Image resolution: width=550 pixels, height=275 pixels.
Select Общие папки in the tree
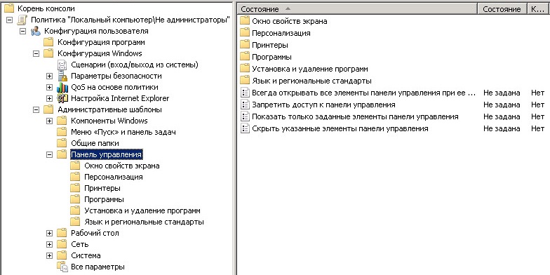(95, 143)
